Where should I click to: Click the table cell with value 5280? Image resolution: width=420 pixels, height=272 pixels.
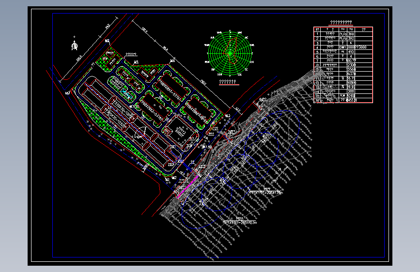[351, 95]
